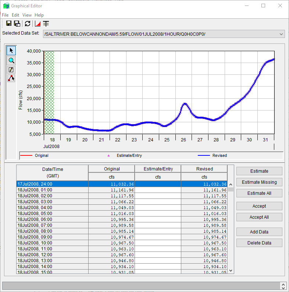Select the multi-point line draw tool

click(x=11, y=78)
